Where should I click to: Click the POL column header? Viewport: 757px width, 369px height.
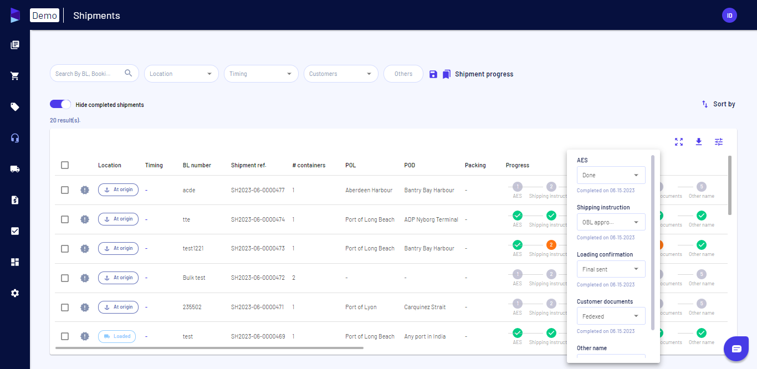tap(351, 165)
